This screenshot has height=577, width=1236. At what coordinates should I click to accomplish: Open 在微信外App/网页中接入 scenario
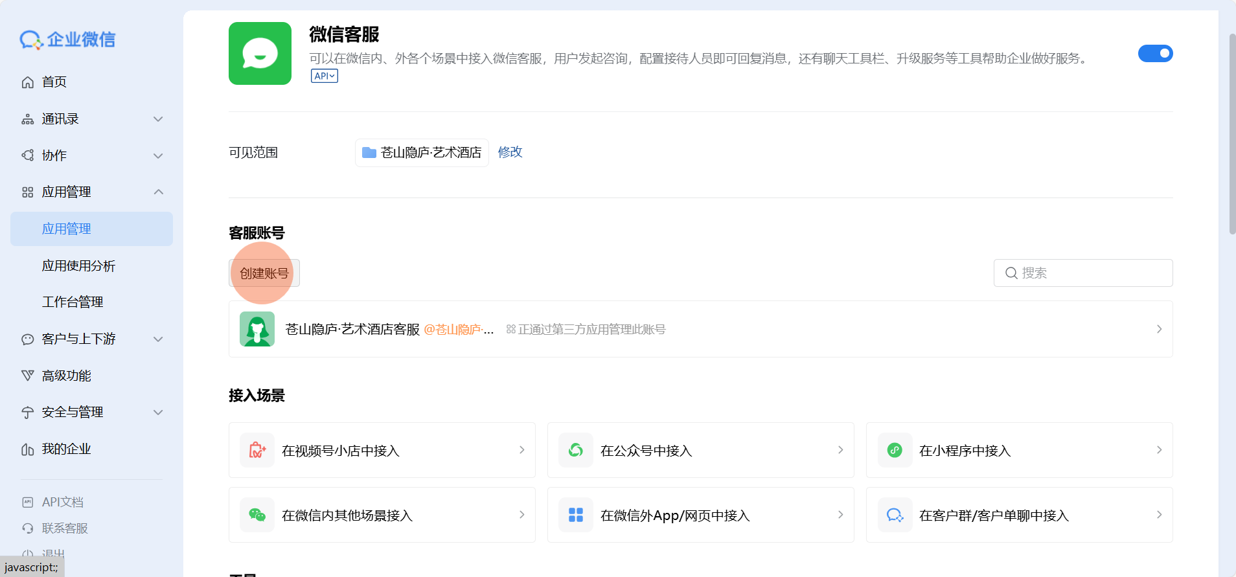pos(700,515)
